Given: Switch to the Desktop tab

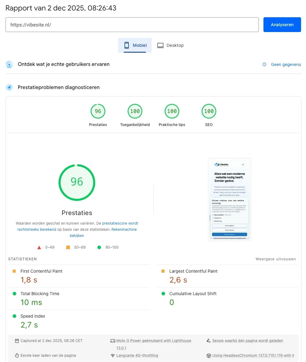Looking at the screenshot, I should coord(170,45).
